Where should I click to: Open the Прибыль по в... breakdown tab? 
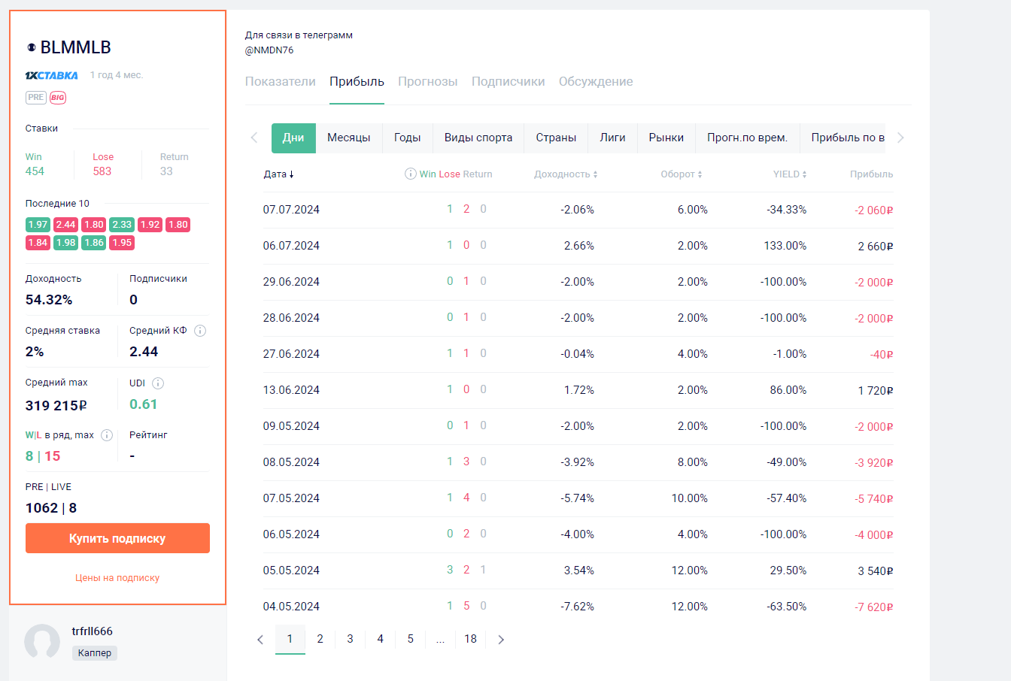pyautogui.click(x=843, y=138)
